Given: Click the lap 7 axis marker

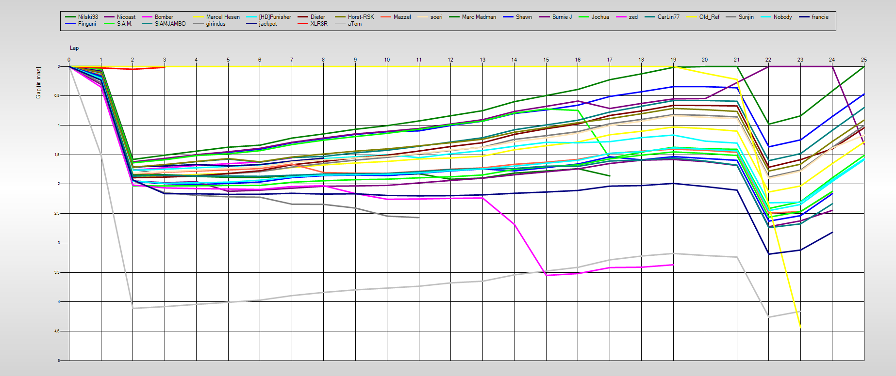Looking at the screenshot, I should (292, 60).
